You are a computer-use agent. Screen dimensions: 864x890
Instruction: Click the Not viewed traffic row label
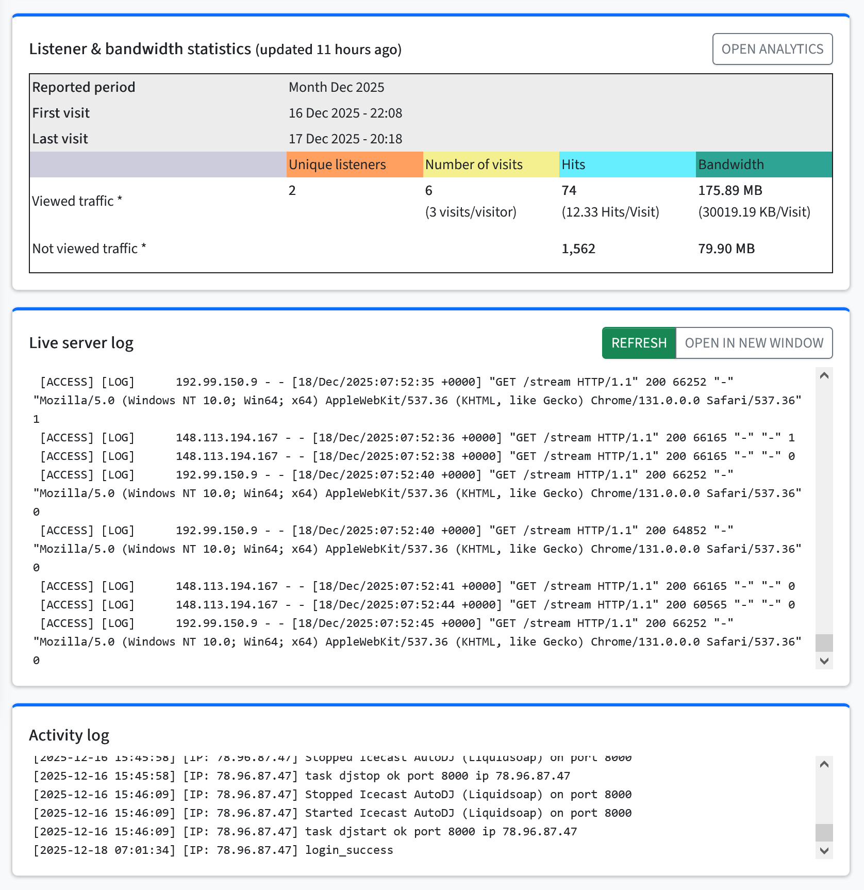(x=89, y=248)
